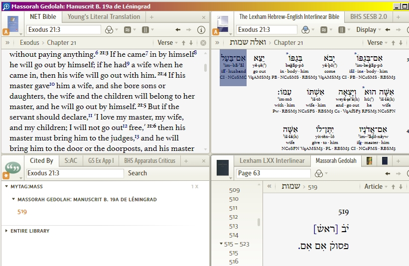This screenshot has width=409, height=266.
Task: Click previous verse up arrow in NET Bible panel
Action: click(x=183, y=43)
